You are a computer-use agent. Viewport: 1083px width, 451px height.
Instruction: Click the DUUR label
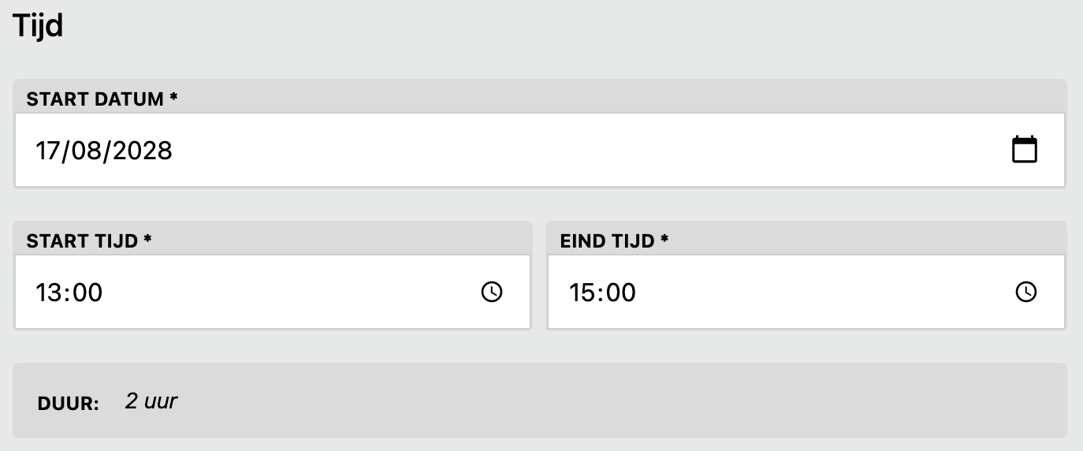pyautogui.click(x=68, y=404)
